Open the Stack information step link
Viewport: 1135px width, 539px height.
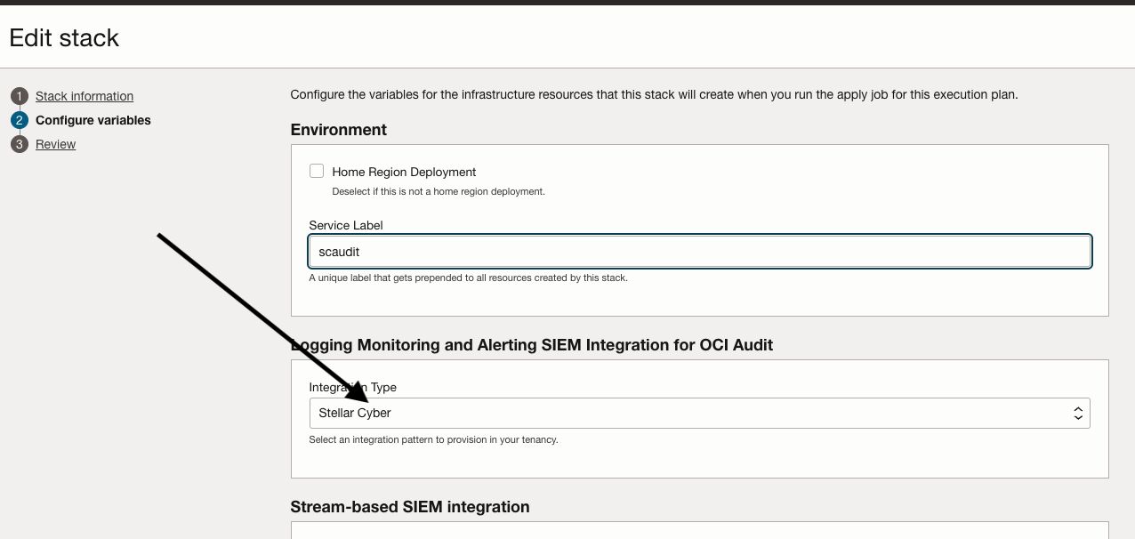tap(85, 96)
